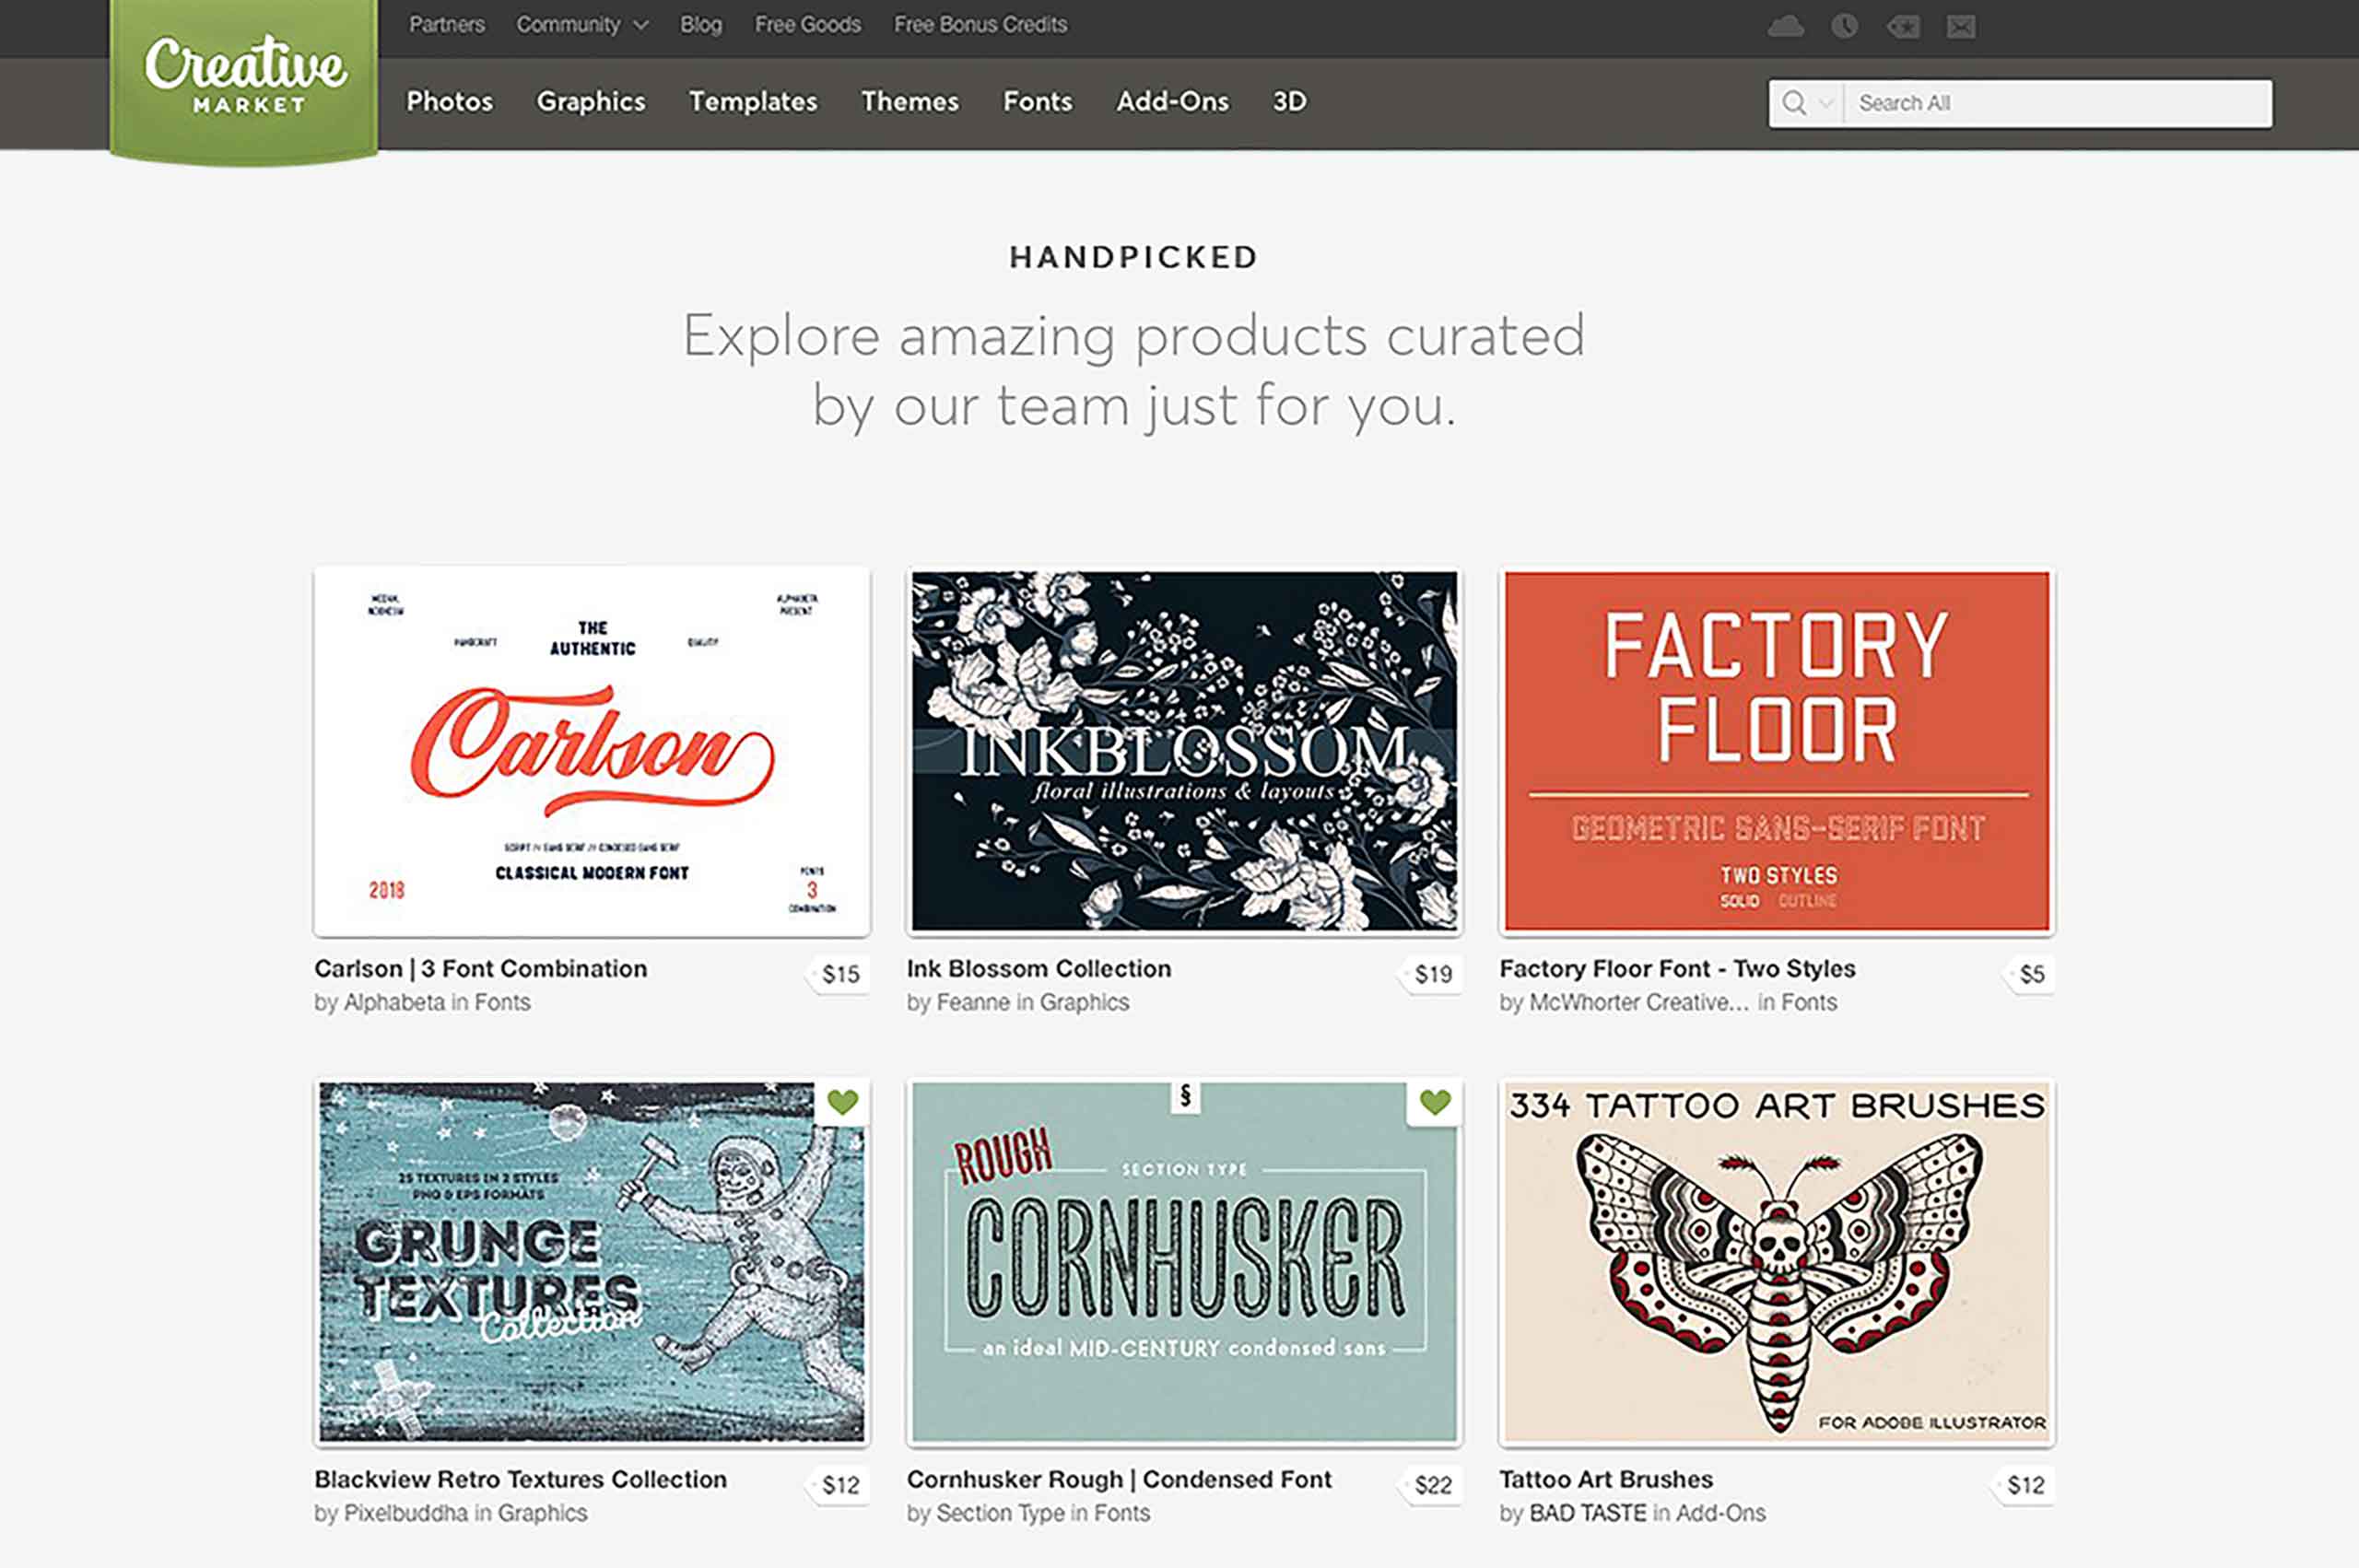The height and width of the screenshot is (1568, 2359).
Task: Click the star tag icon
Action: tap(1903, 27)
